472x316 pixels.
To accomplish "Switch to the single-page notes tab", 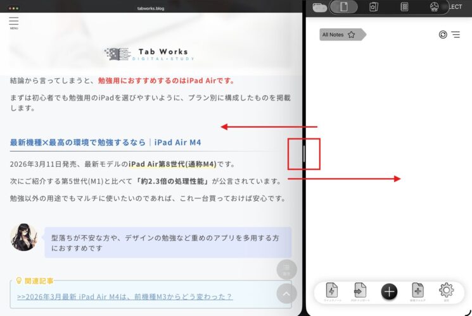I will (344, 7).
